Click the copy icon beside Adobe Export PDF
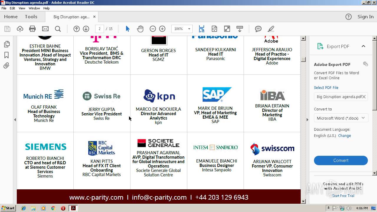 click(366, 64)
